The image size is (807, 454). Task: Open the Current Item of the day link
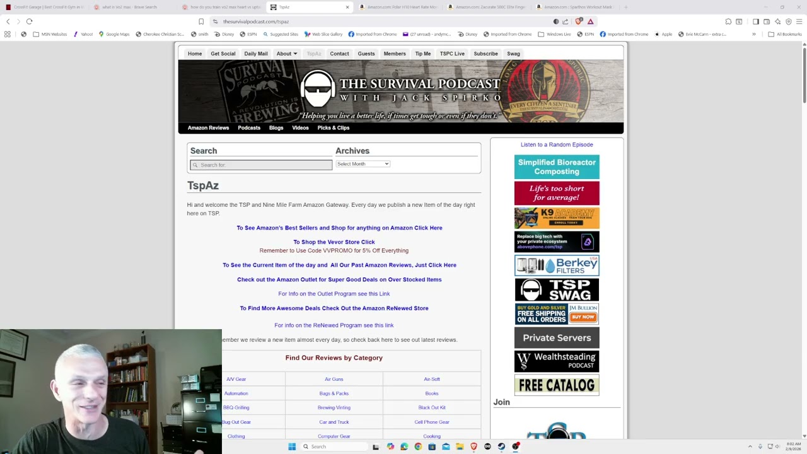(x=339, y=265)
